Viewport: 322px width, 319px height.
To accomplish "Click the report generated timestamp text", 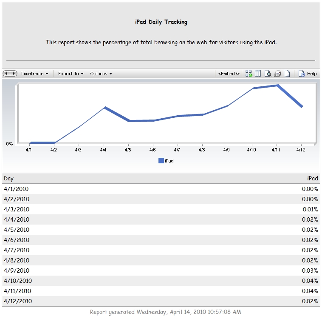I will point(166,312).
